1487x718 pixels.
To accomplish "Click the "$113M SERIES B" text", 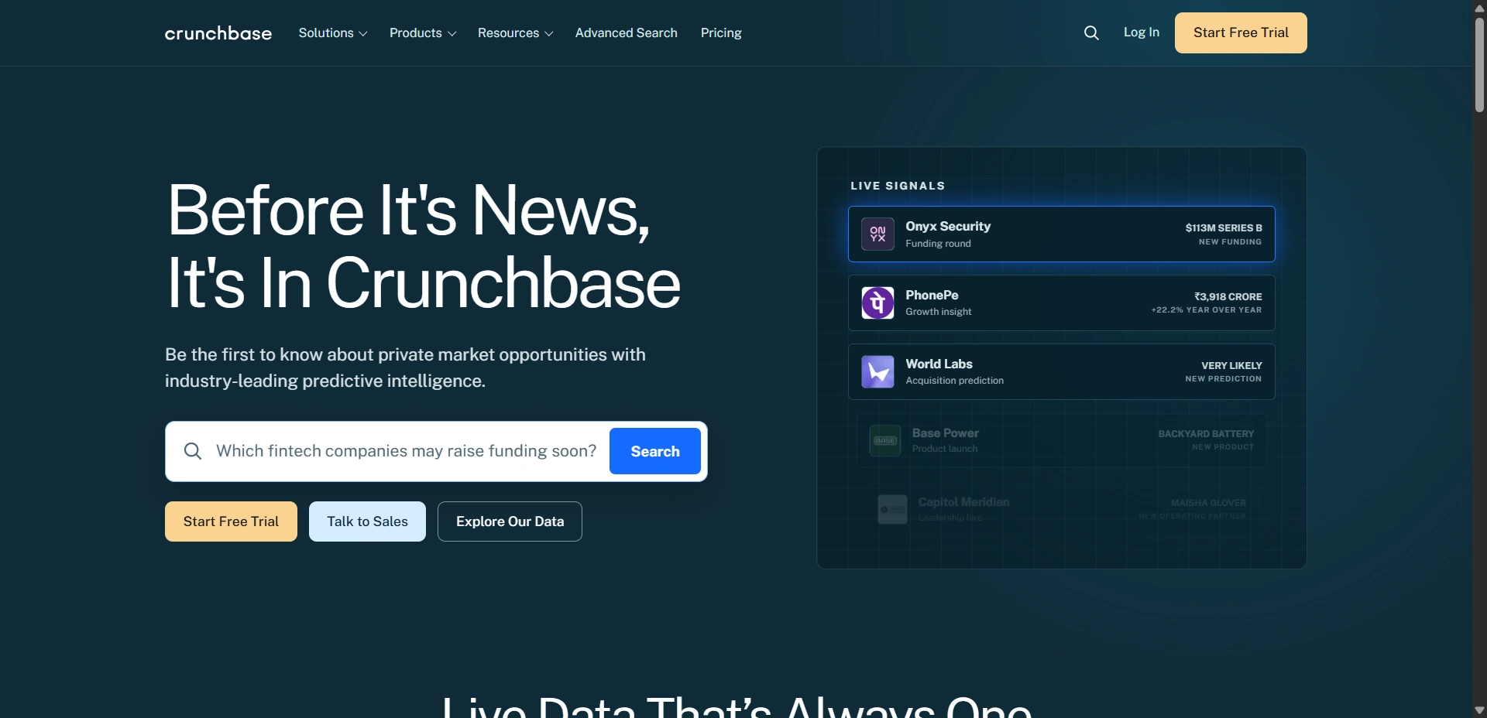I will point(1224,227).
